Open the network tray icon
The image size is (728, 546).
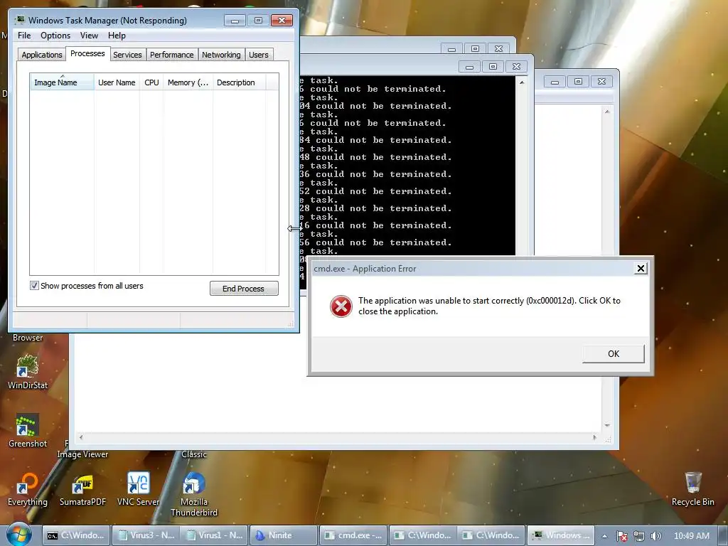pyautogui.click(x=639, y=536)
